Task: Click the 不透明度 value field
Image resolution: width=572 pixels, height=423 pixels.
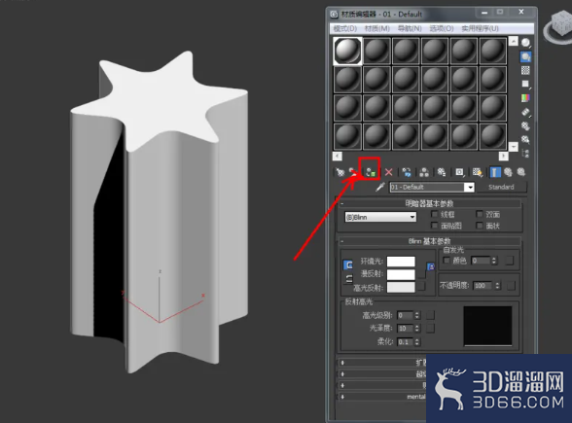Action: point(483,286)
